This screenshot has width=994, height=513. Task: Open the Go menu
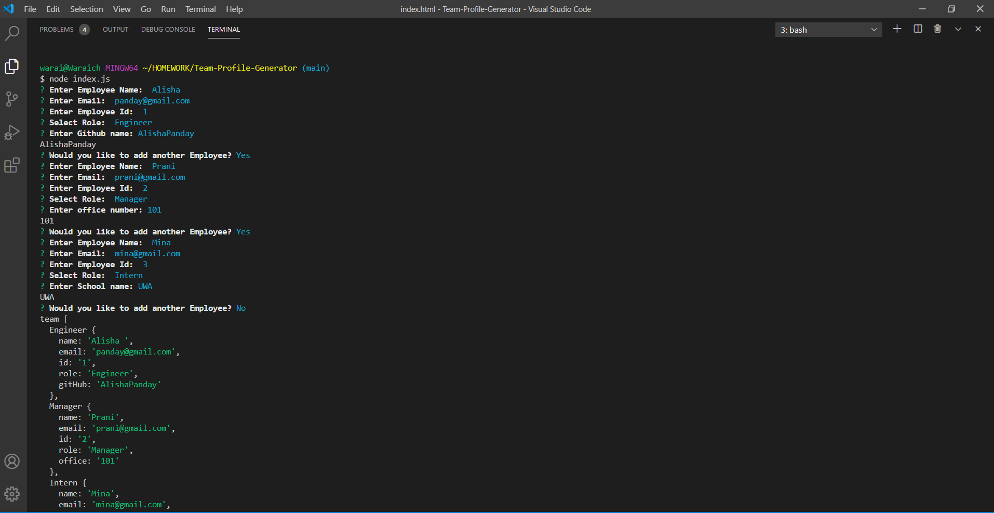tap(145, 9)
